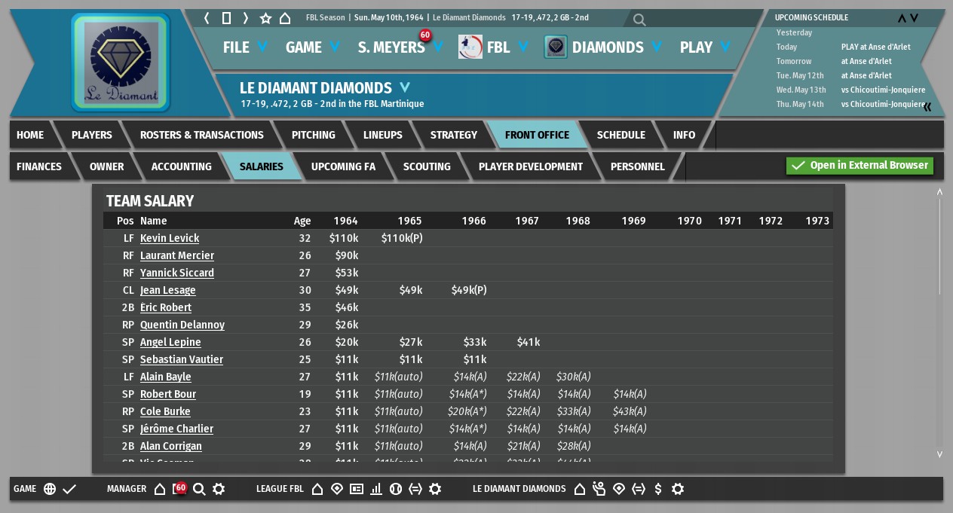
Task: Click the star bookmark icon
Action: 265,18
